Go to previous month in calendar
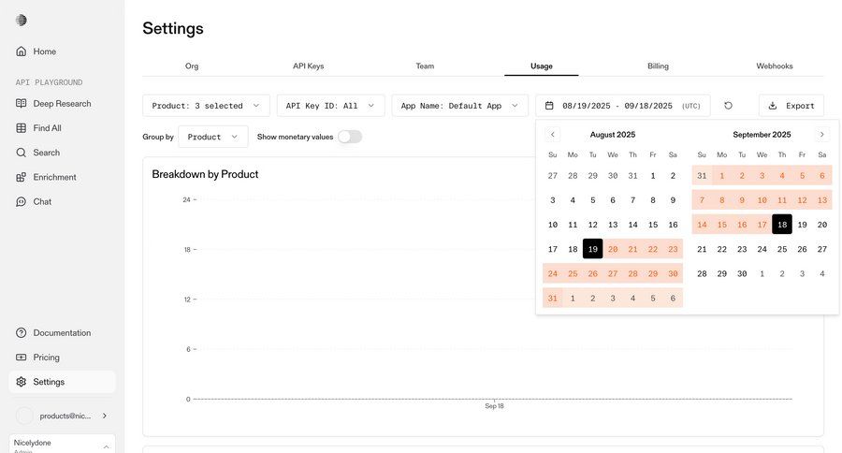 pyautogui.click(x=552, y=134)
